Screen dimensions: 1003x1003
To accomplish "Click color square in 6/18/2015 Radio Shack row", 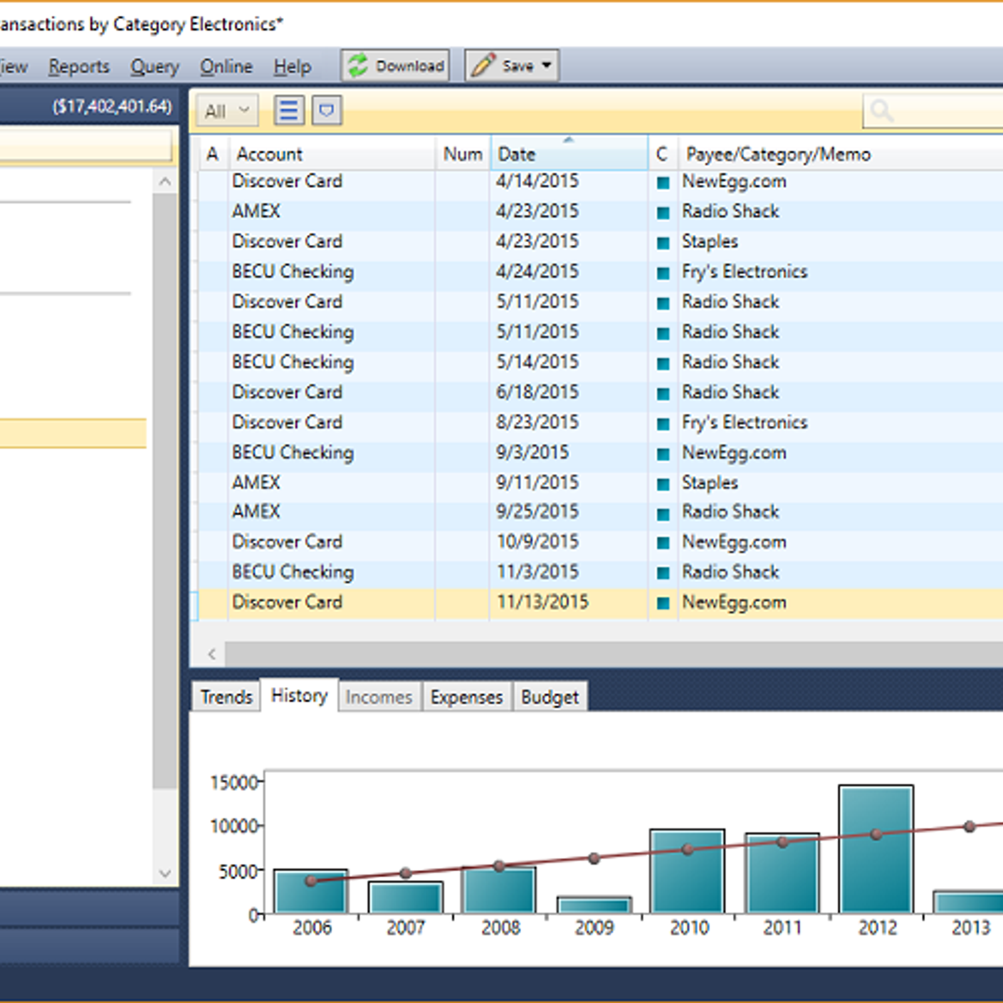I will pyautogui.click(x=663, y=394).
